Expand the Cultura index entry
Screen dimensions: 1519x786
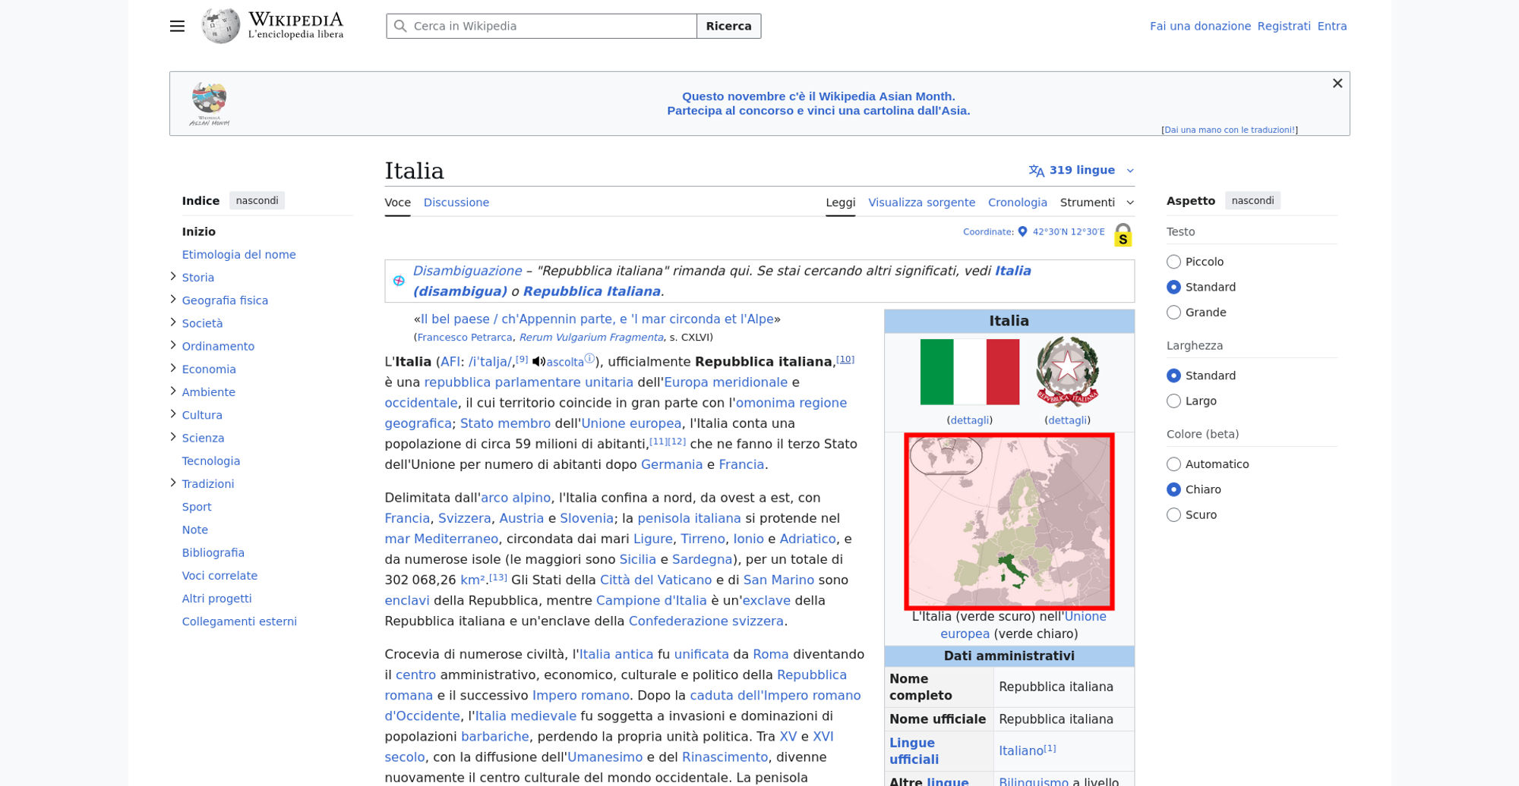coord(173,413)
